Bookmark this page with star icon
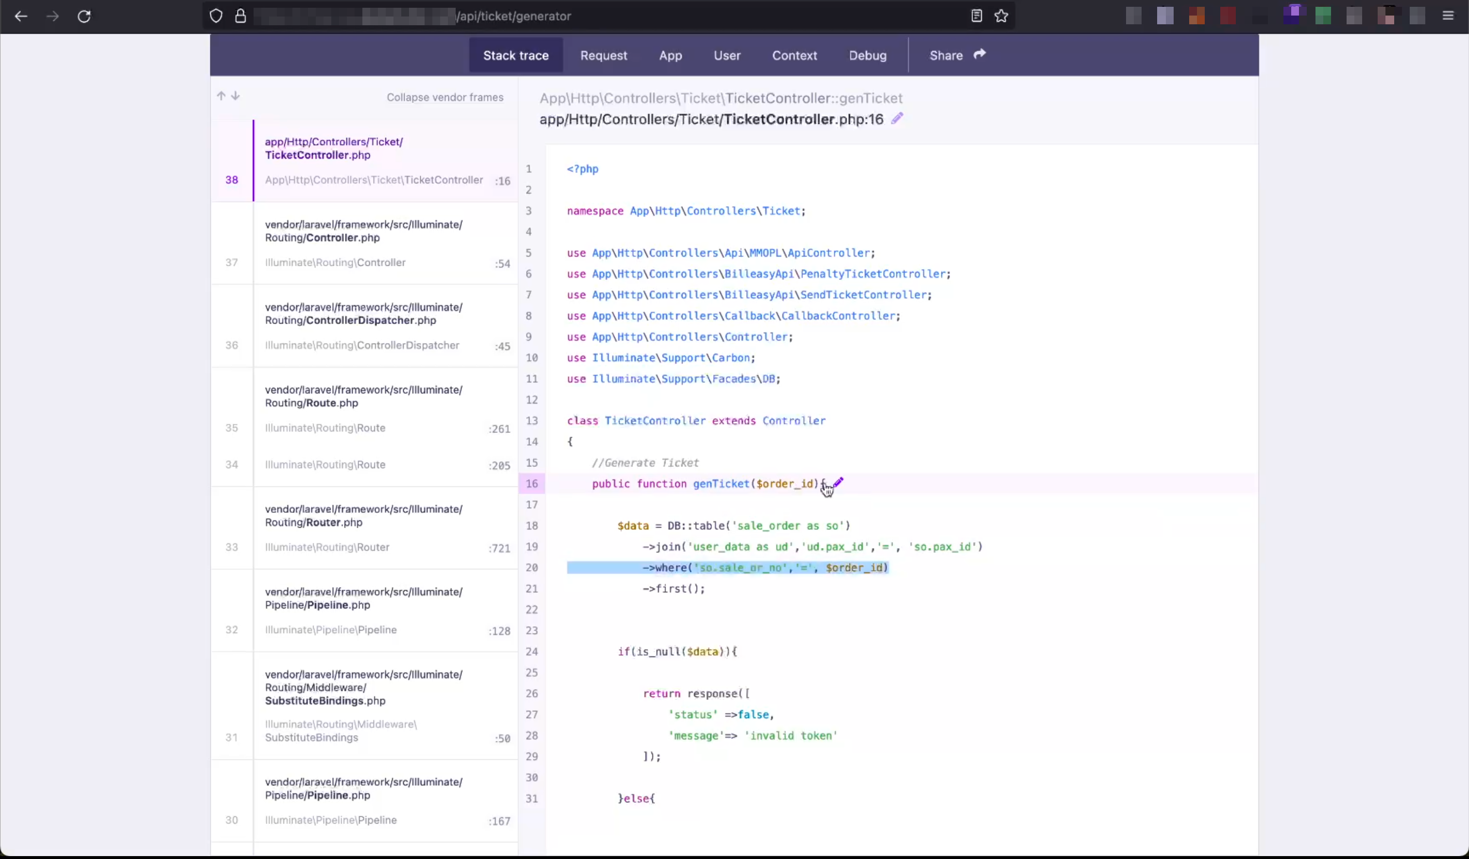This screenshot has height=859, width=1469. [1001, 17]
